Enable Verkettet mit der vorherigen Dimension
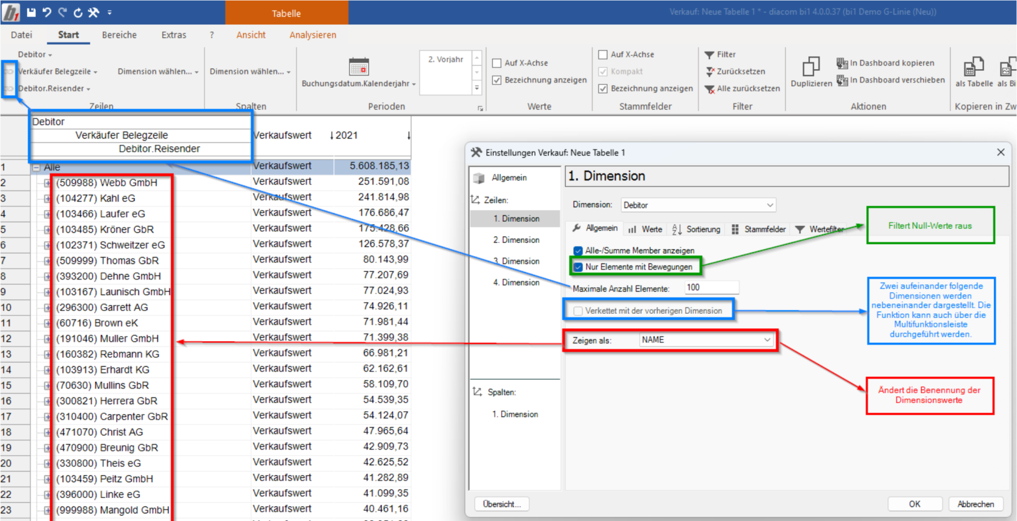The height and width of the screenshot is (521, 1017). 578,311
